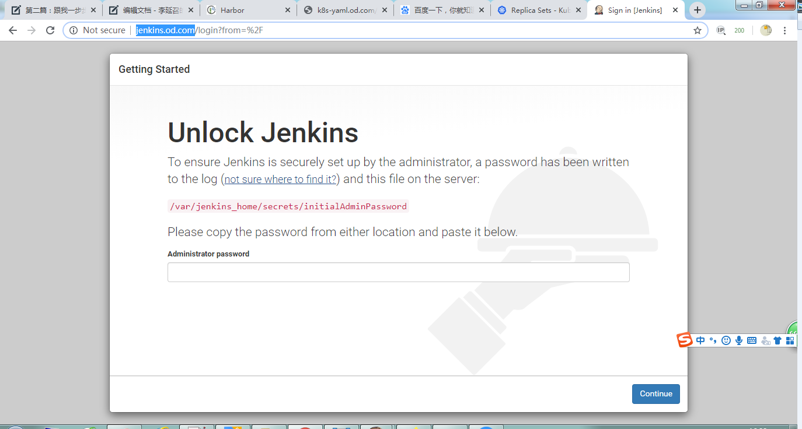
Task: Close the k8s-yaml.od.com tab
Action: point(384,10)
